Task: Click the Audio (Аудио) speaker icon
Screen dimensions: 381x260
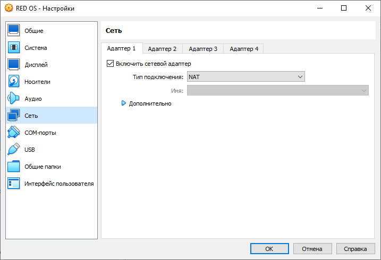Action: tap(14, 99)
